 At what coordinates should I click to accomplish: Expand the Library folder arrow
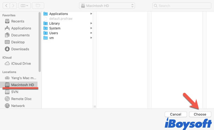[x=91, y=24]
